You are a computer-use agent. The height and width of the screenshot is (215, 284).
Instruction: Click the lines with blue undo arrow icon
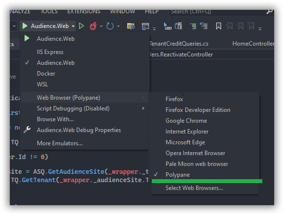(x=203, y=26)
